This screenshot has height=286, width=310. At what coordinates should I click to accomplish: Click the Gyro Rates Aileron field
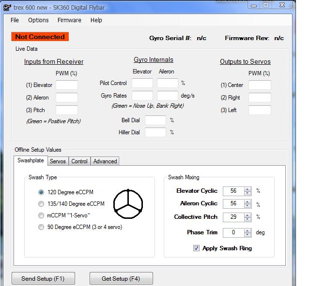[x=168, y=96]
